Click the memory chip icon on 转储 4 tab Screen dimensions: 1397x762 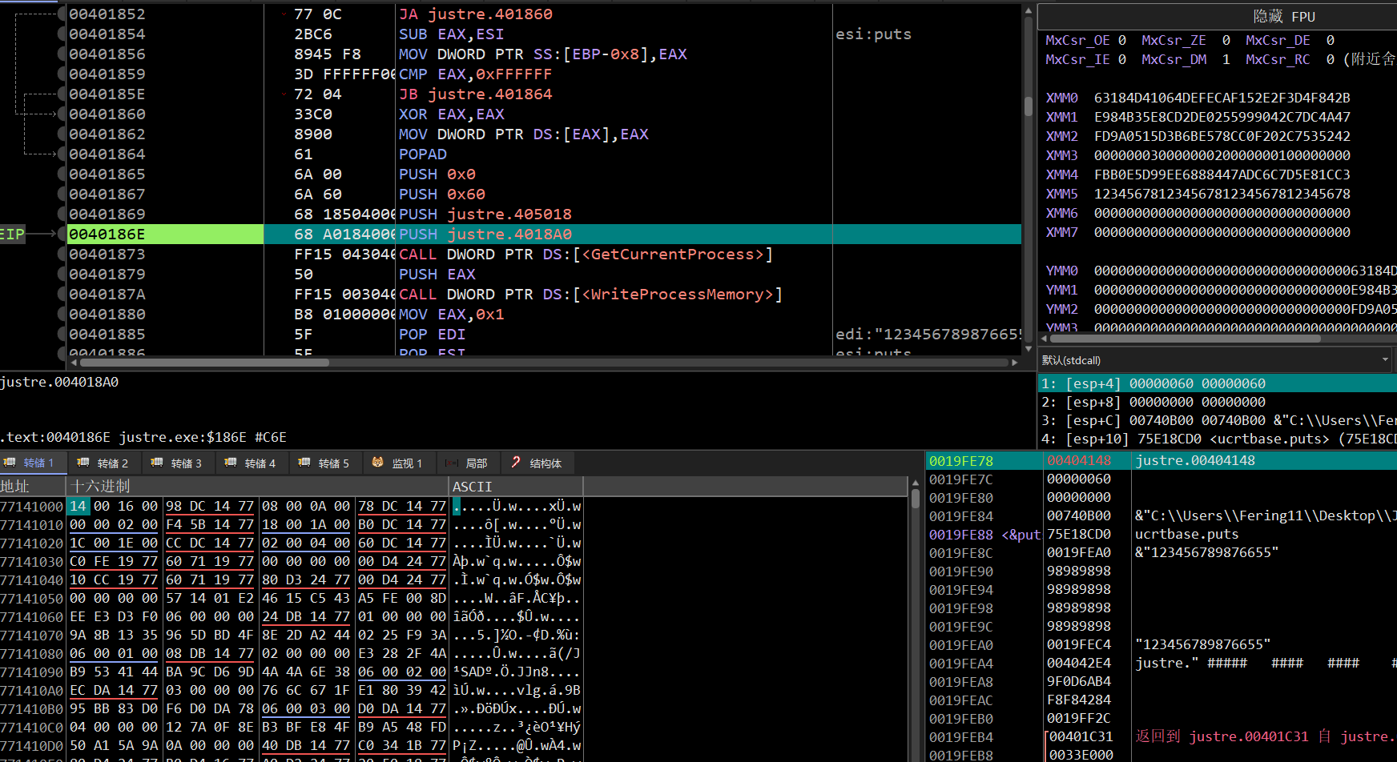pyautogui.click(x=230, y=463)
